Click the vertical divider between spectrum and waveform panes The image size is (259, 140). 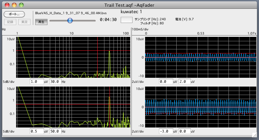[131, 81]
